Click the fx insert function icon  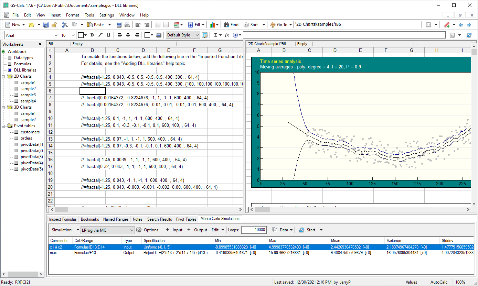(227, 35)
